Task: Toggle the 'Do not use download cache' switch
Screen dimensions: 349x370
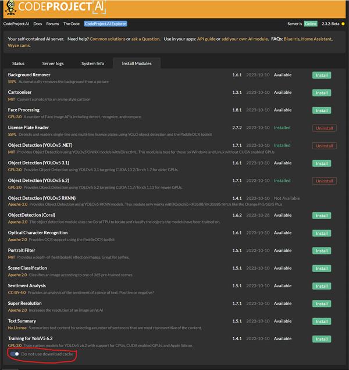Action: click(x=15, y=354)
